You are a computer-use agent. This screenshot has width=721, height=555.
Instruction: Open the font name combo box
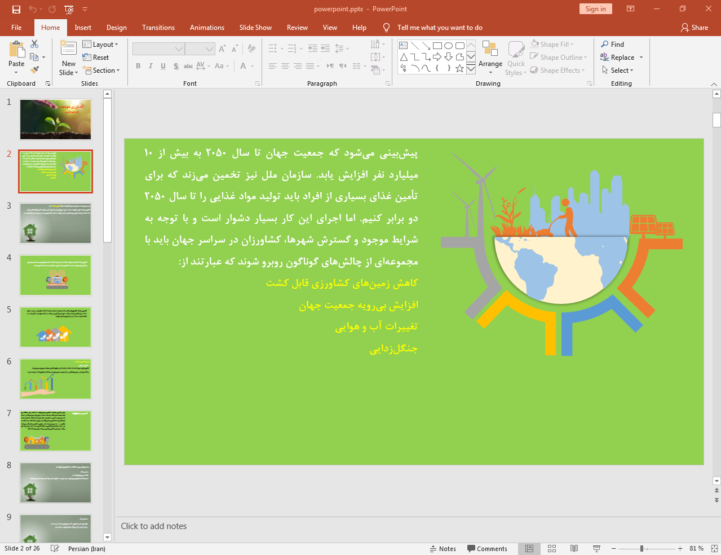point(158,49)
